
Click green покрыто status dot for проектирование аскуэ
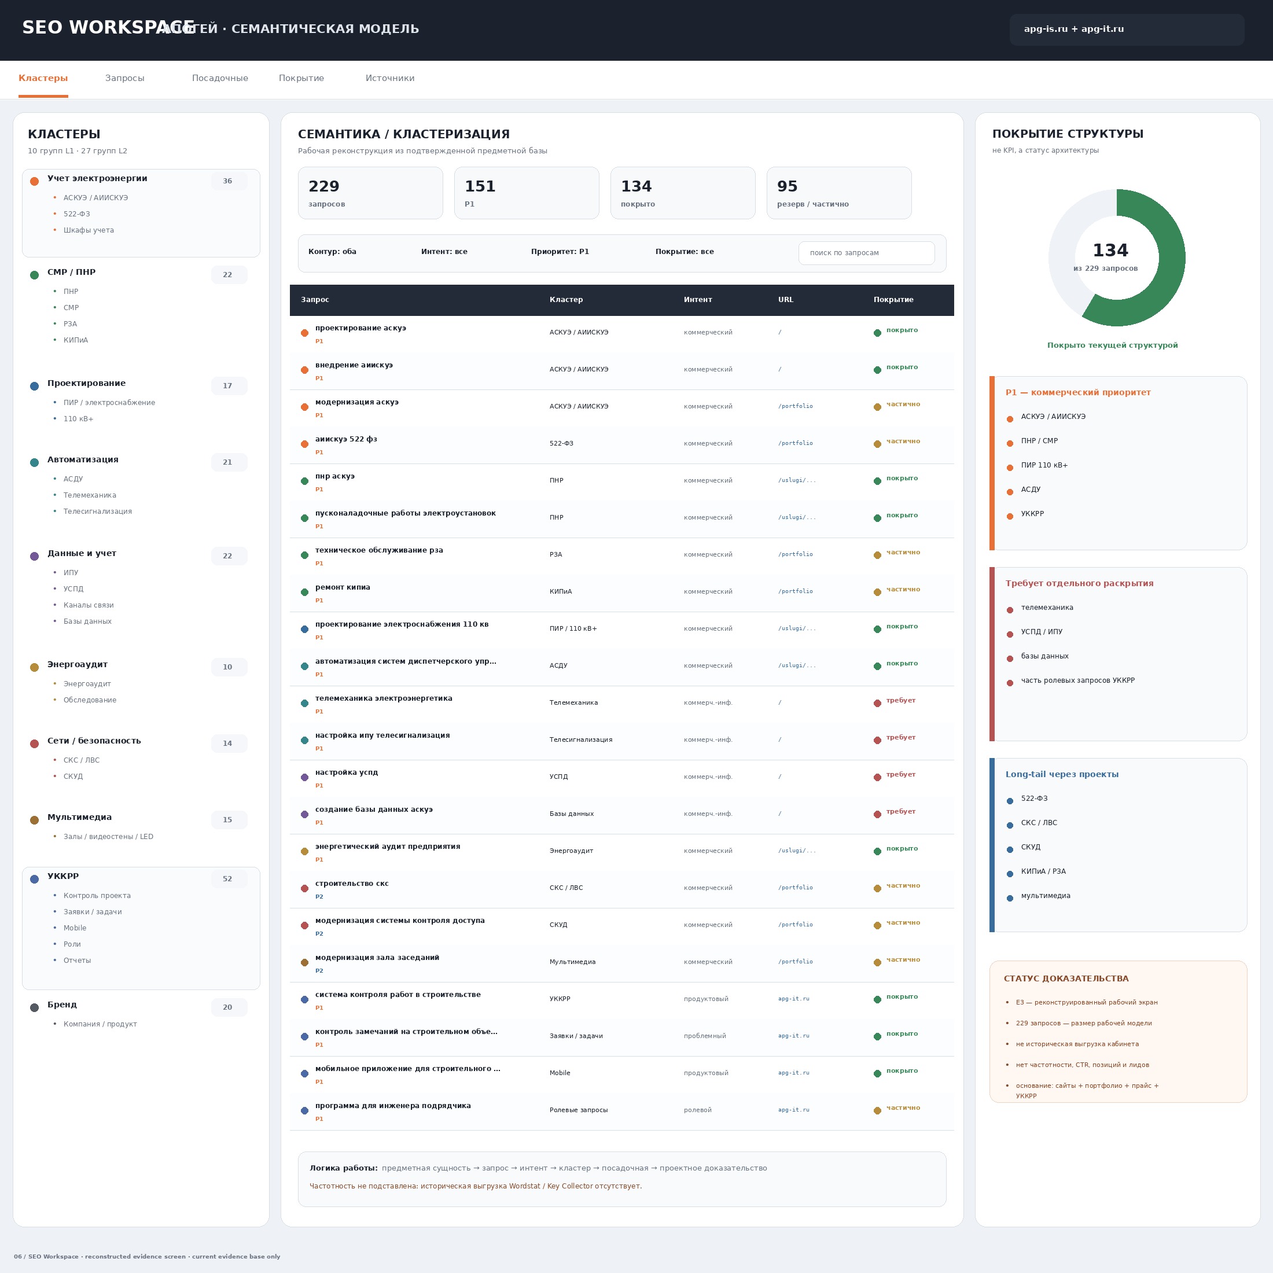coord(877,333)
